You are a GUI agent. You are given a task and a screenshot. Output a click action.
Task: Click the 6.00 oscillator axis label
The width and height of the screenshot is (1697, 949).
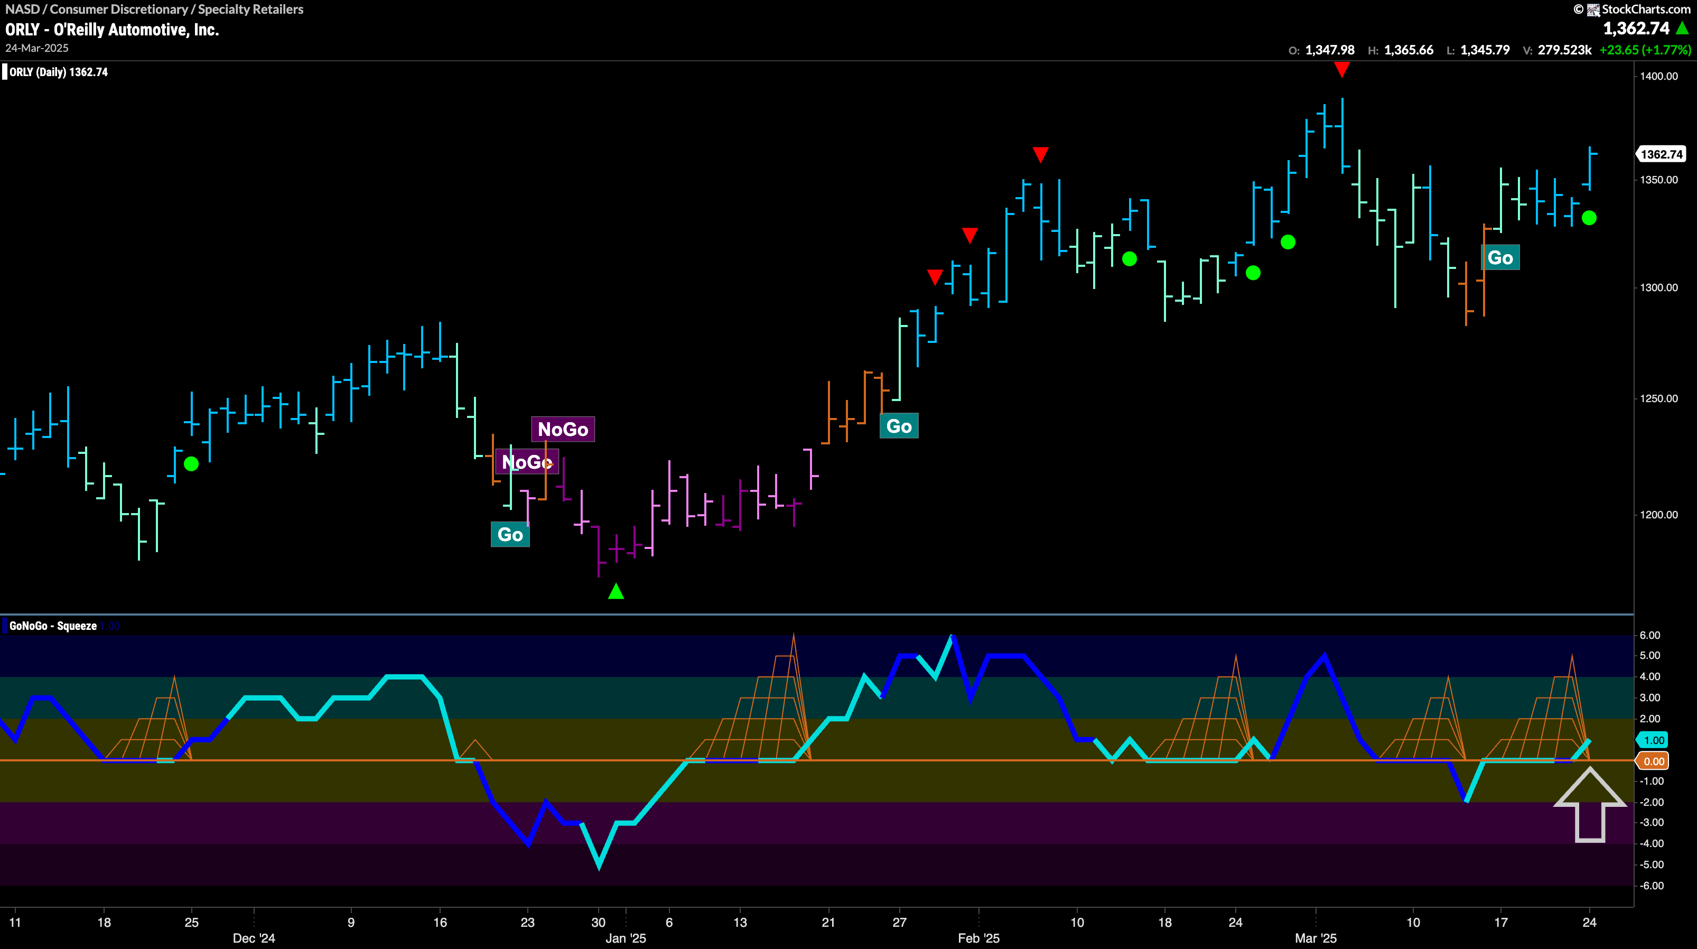[1650, 635]
